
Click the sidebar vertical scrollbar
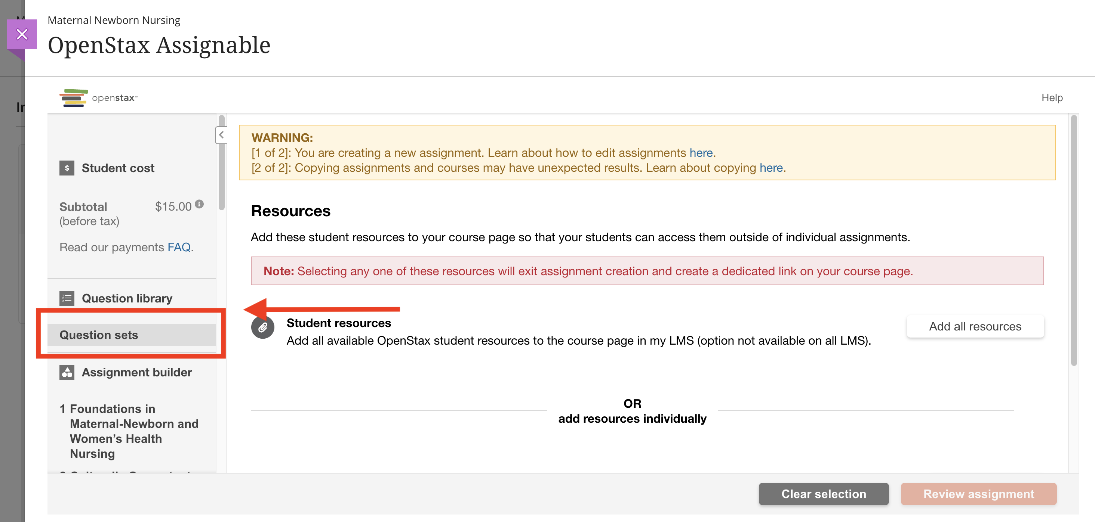221,163
